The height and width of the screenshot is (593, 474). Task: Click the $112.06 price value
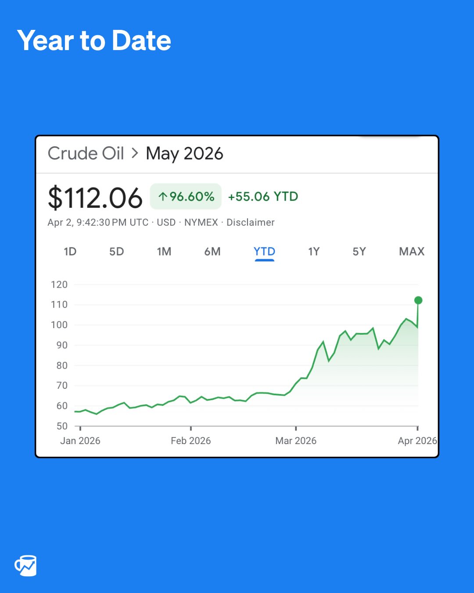coord(95,198)
